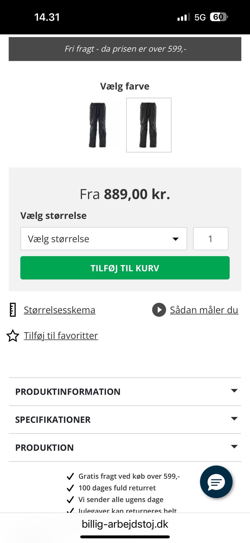The height and width of the screenshot is (543, 250).
Task: Expand the PRODUKTION section arrow
Action: [x=234, y=447]
